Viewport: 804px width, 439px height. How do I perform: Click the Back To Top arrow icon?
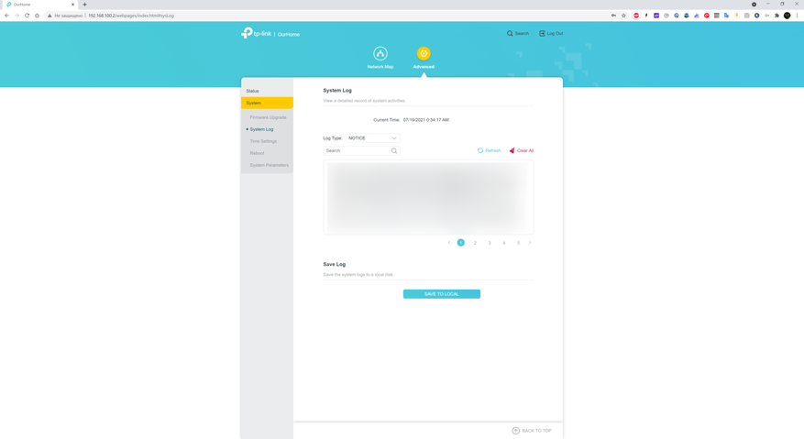point(516,431)
